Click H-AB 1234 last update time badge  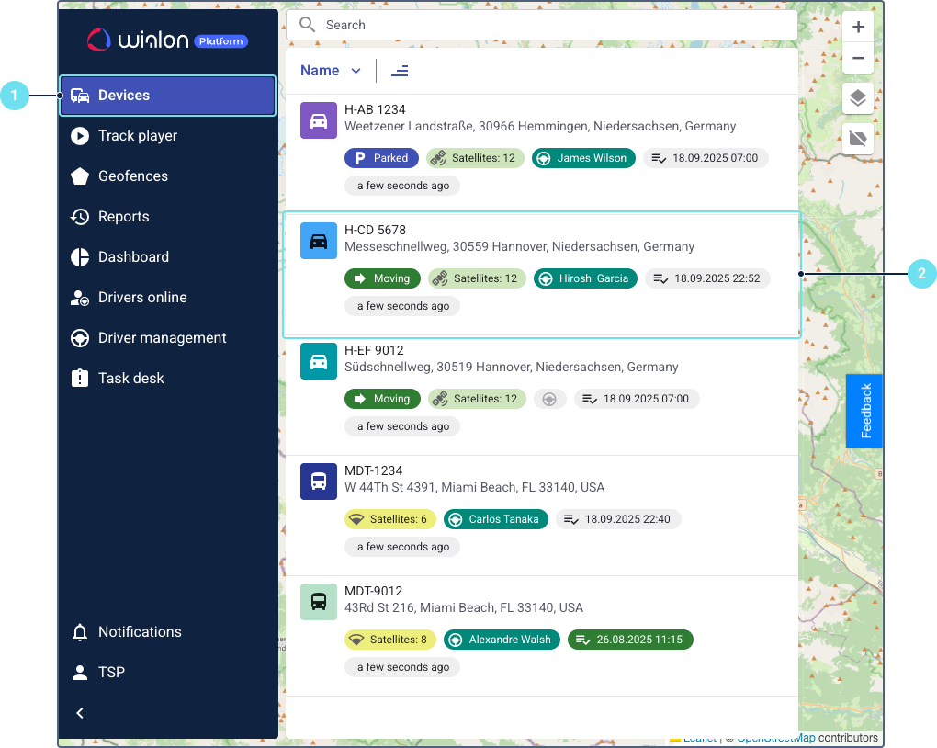click(x=402, y=186)
